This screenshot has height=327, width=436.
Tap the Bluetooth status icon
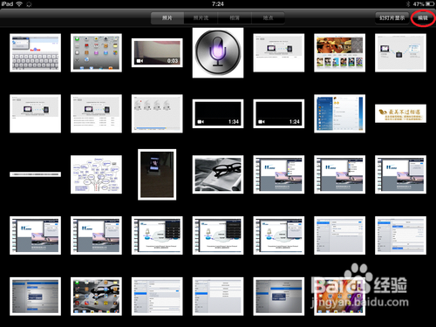click(x=408, y=3)
